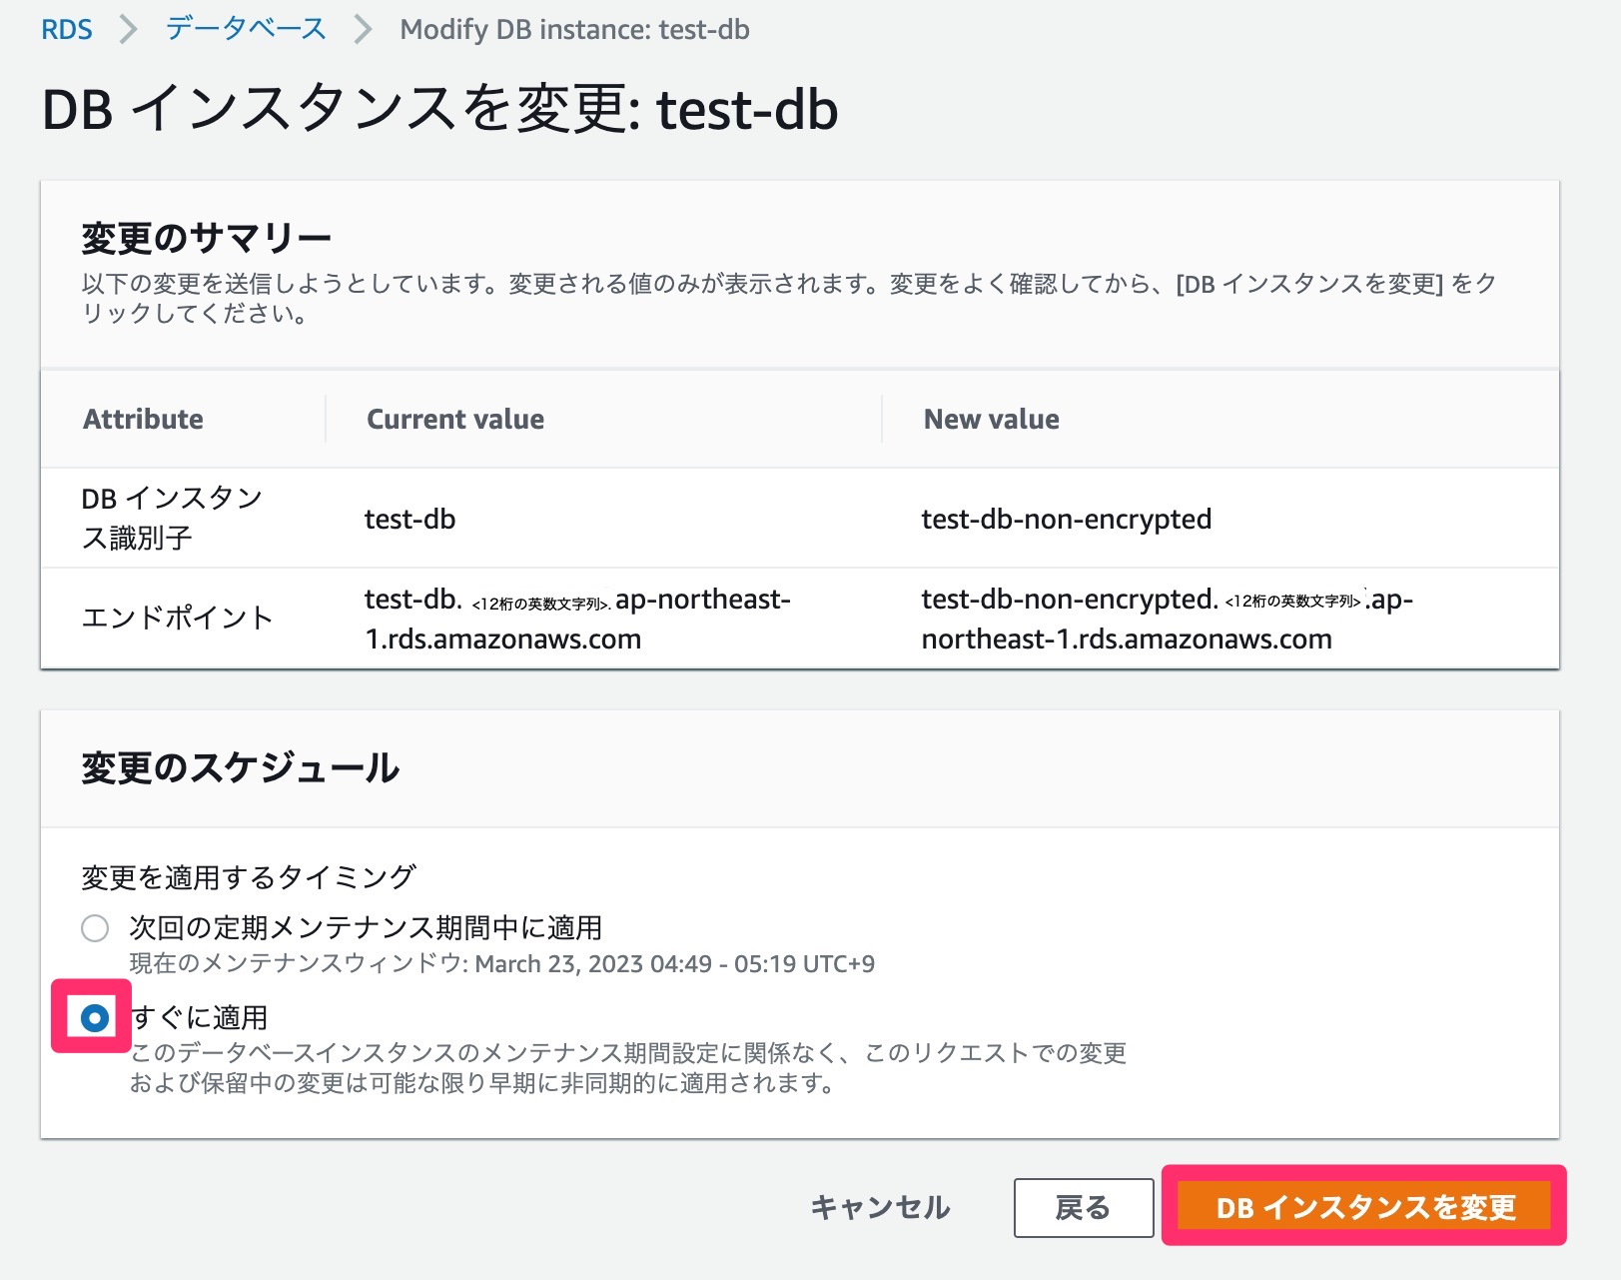Screen dimensions: 1621x1280
Task: Click the Attribute column header
Action: tap(143, 419)
